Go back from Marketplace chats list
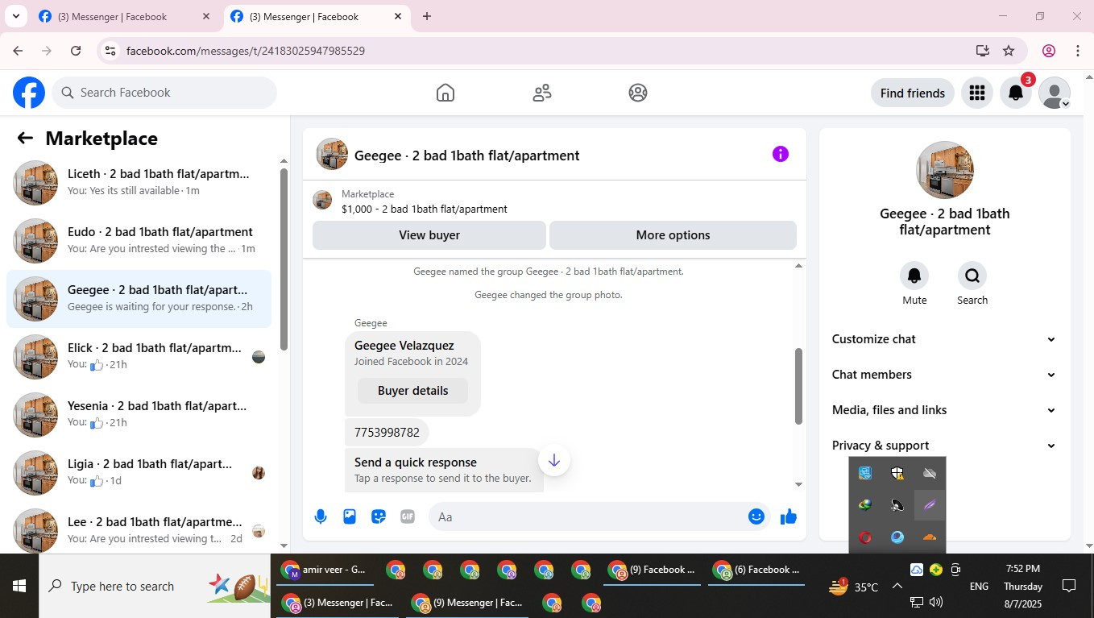The width and height of the screenshot is (1094, 618). 25,138
